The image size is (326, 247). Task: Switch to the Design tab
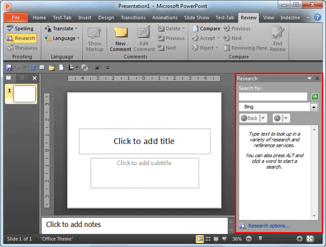point(106,18)
